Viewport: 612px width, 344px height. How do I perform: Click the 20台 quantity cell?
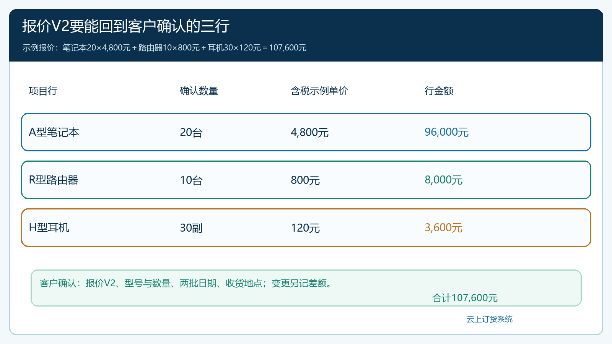click(191, 132)
